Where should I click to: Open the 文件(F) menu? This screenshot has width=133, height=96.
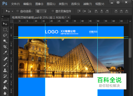(15, 4)
